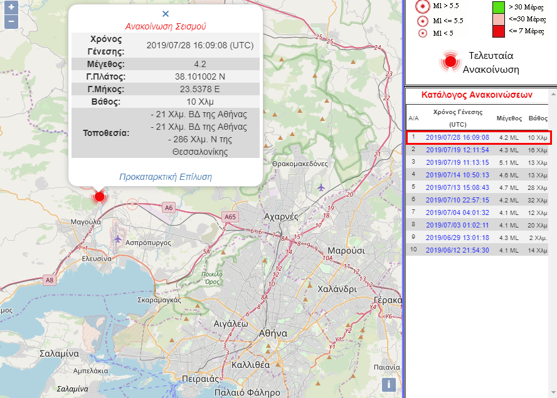Click the airport icon near Θρακομακεδόνες
557x398 pixels.
point(322,187)
